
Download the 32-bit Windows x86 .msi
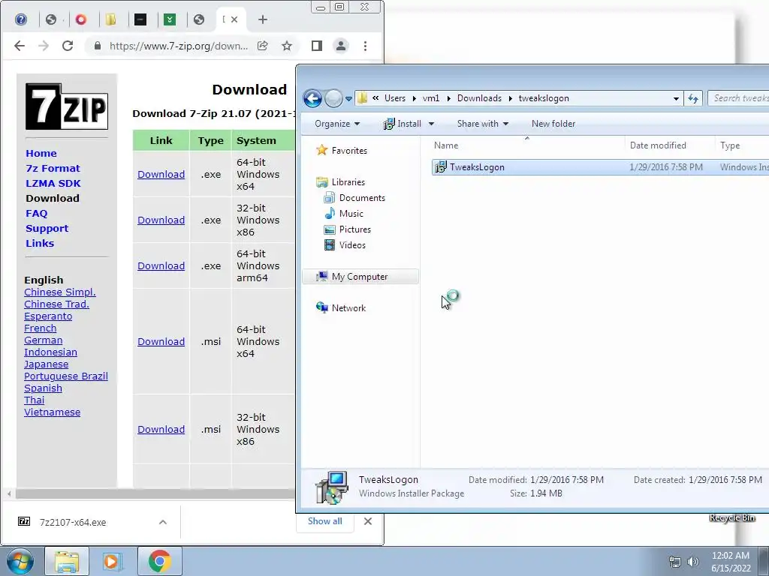point(161,430)
